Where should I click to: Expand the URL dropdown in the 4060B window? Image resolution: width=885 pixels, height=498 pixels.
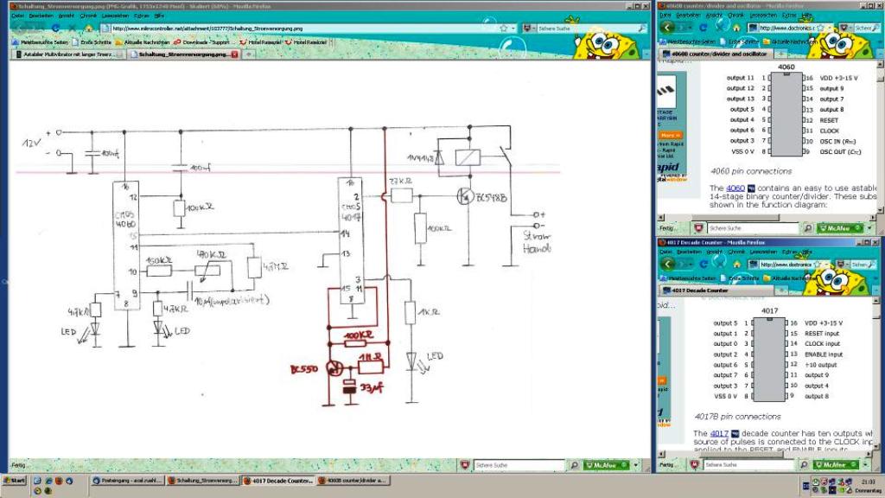coord(830,28)
